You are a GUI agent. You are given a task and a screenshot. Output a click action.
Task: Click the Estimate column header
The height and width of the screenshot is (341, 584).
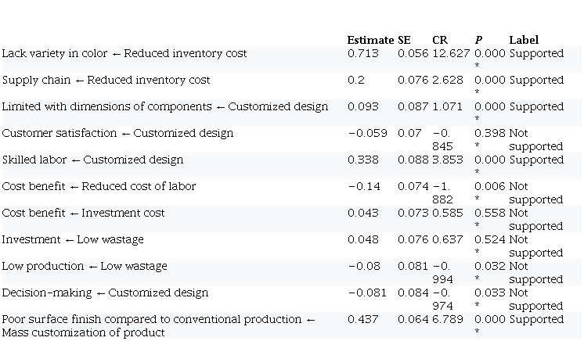point(370,40)
